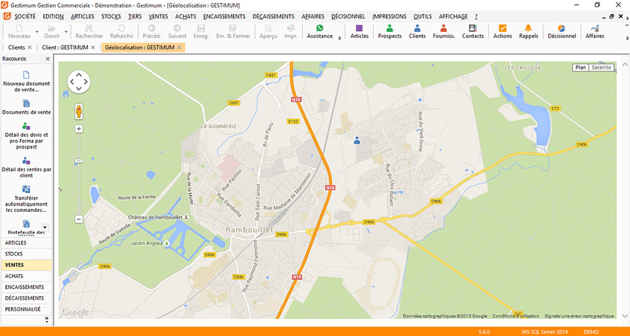
Task: Close the Raccourcis panel
Action: tap(47, 59)
